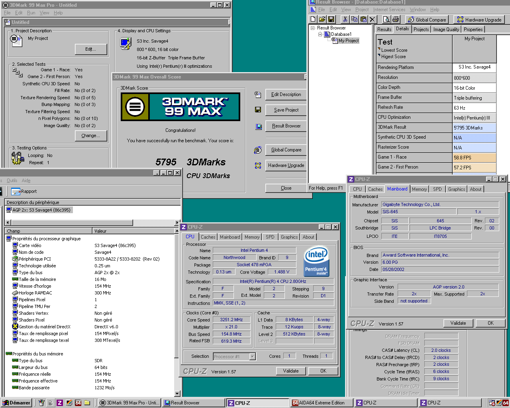This screenshot has height=408, width=510.
Task: Click the Edit Description button
Action: tap(286, 94)
